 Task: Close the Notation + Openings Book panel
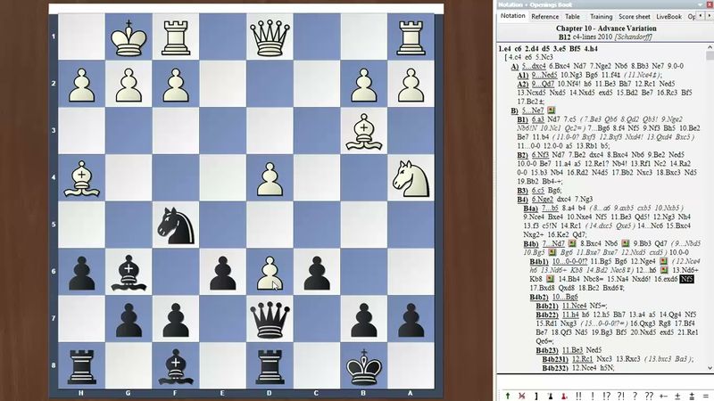coord(707,4)
